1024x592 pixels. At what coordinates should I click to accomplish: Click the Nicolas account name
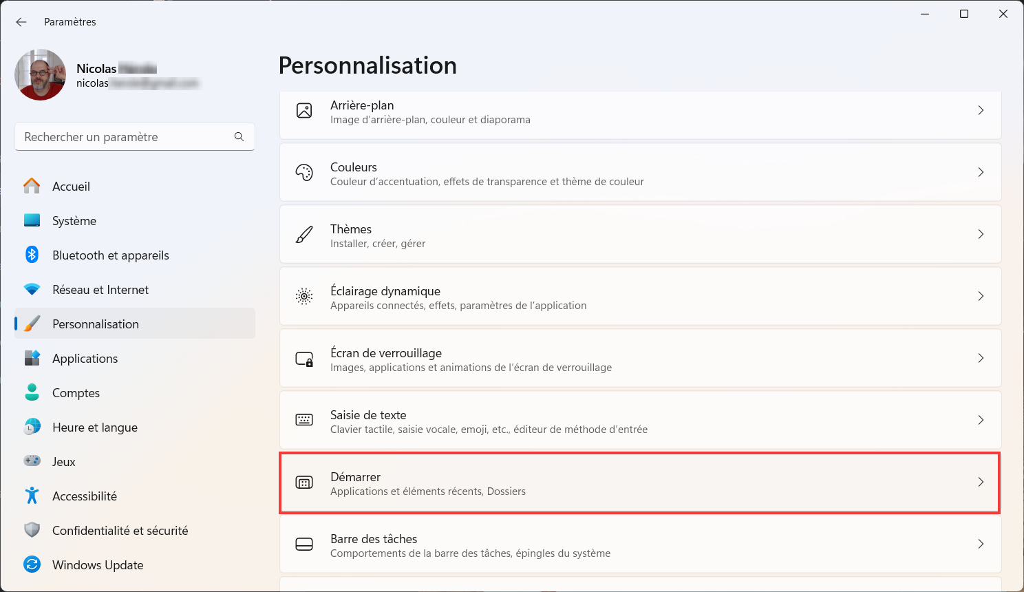pyautogui.click(x=96, y=69)
